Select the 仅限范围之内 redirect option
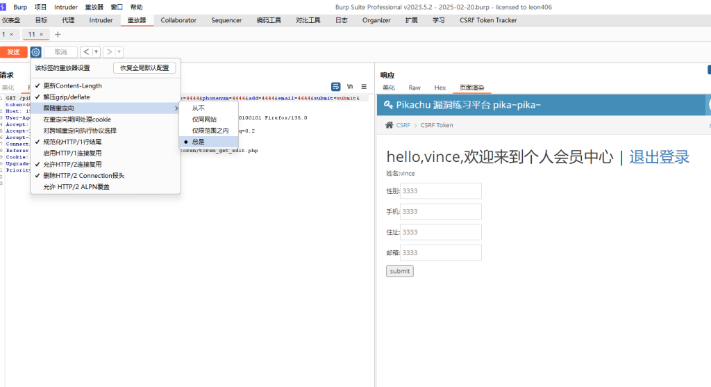Image resolution: width=711 pixels, height=387 pixels. 208,131
